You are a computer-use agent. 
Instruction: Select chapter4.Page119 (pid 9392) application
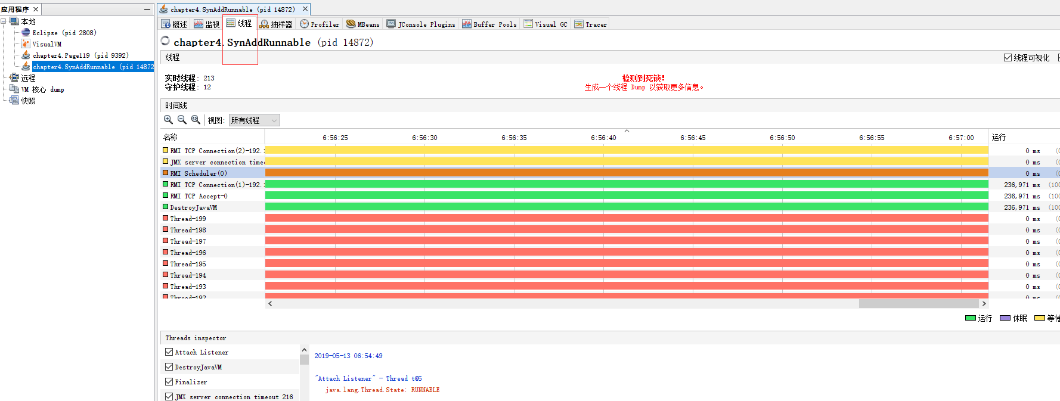80,55
